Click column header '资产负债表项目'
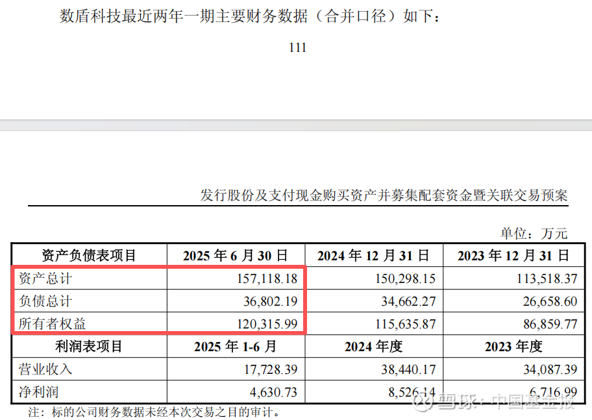The width and height of the screenshot is (592, 420). (89, 256)
